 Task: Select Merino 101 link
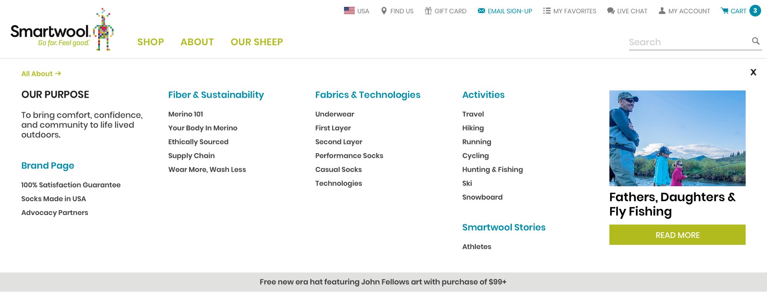click(186, 114)
